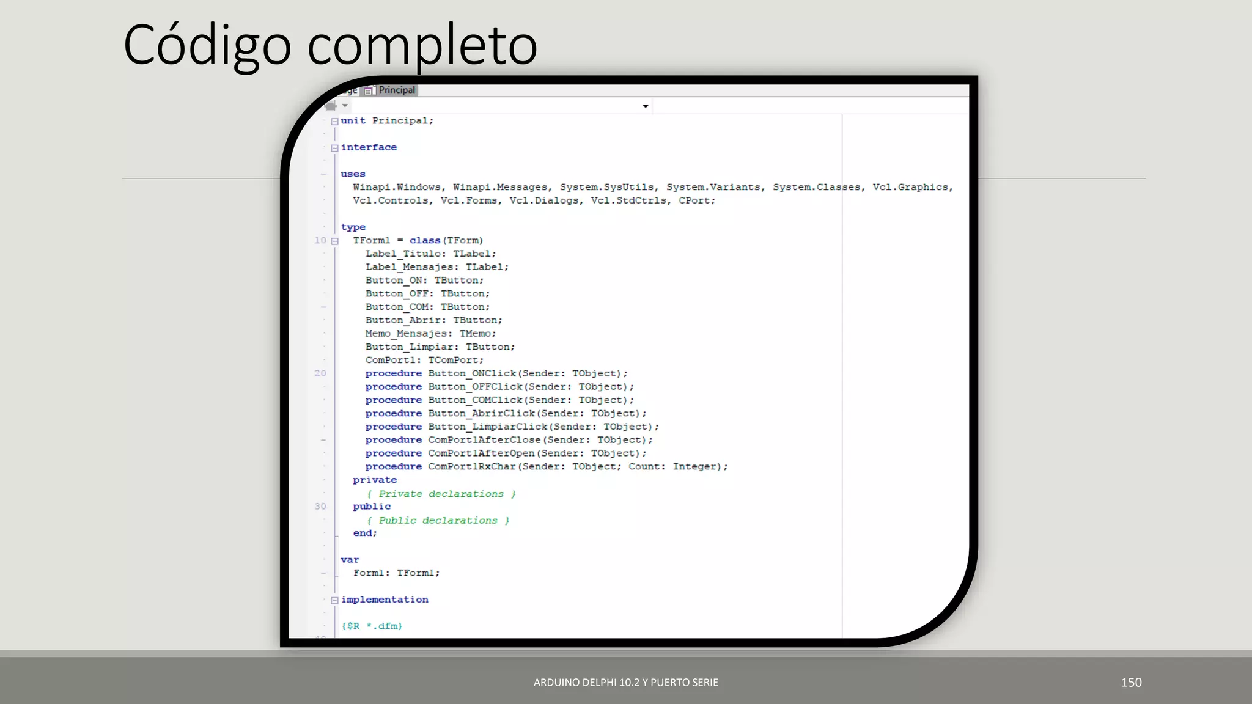Switch to the Principal editor tab
The width and height of the screenshot is (1252, 704).
pos(390,90)
